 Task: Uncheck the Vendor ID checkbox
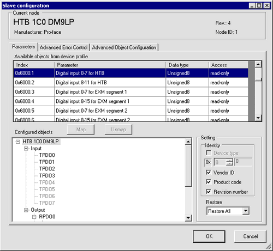click(209, 172)
